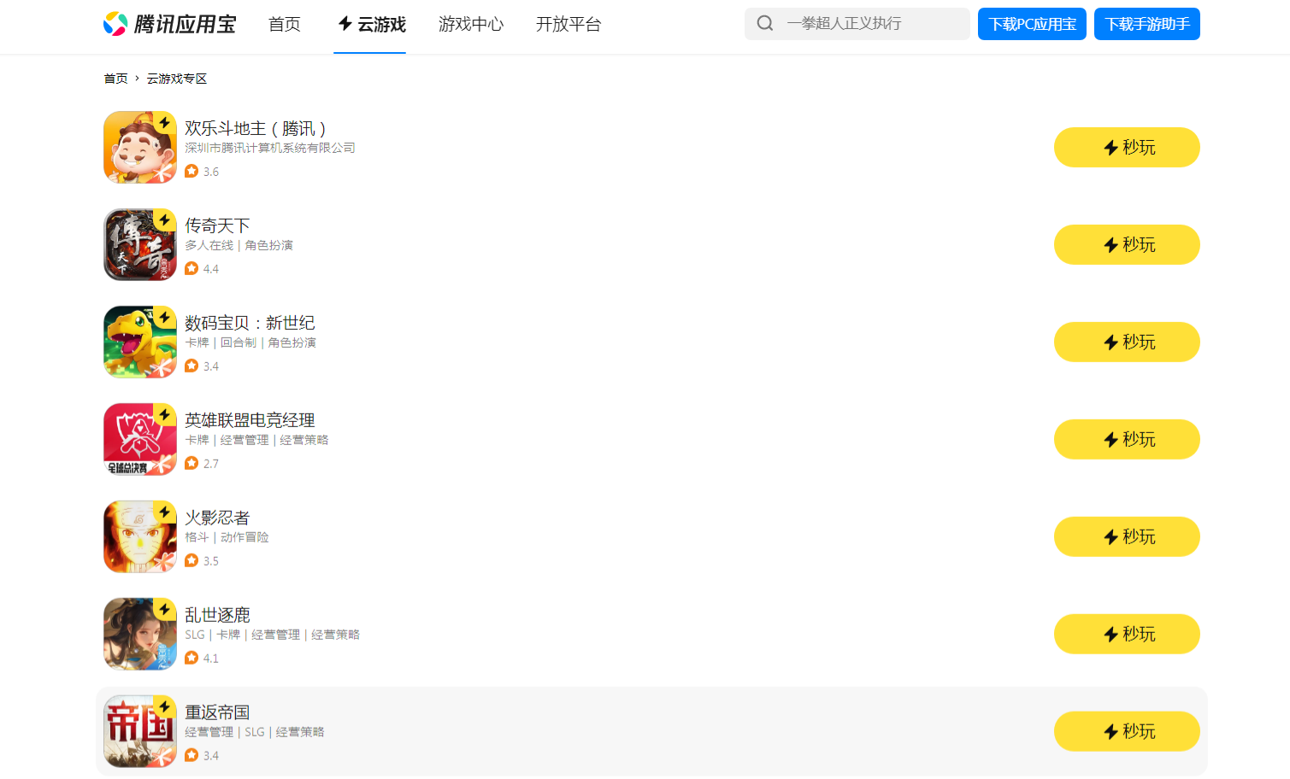Click rating star icon for 乱世逐鹿
Image resolution: width=1290 pixels, height=779 pixels.
point(191,658)
